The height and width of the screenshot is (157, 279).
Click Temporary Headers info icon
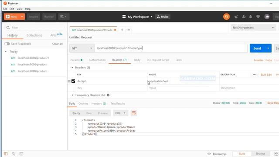[x=108, y=95]
